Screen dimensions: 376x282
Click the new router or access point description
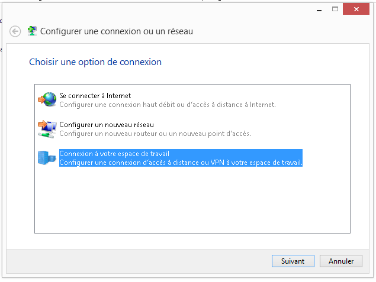(155, 134)
